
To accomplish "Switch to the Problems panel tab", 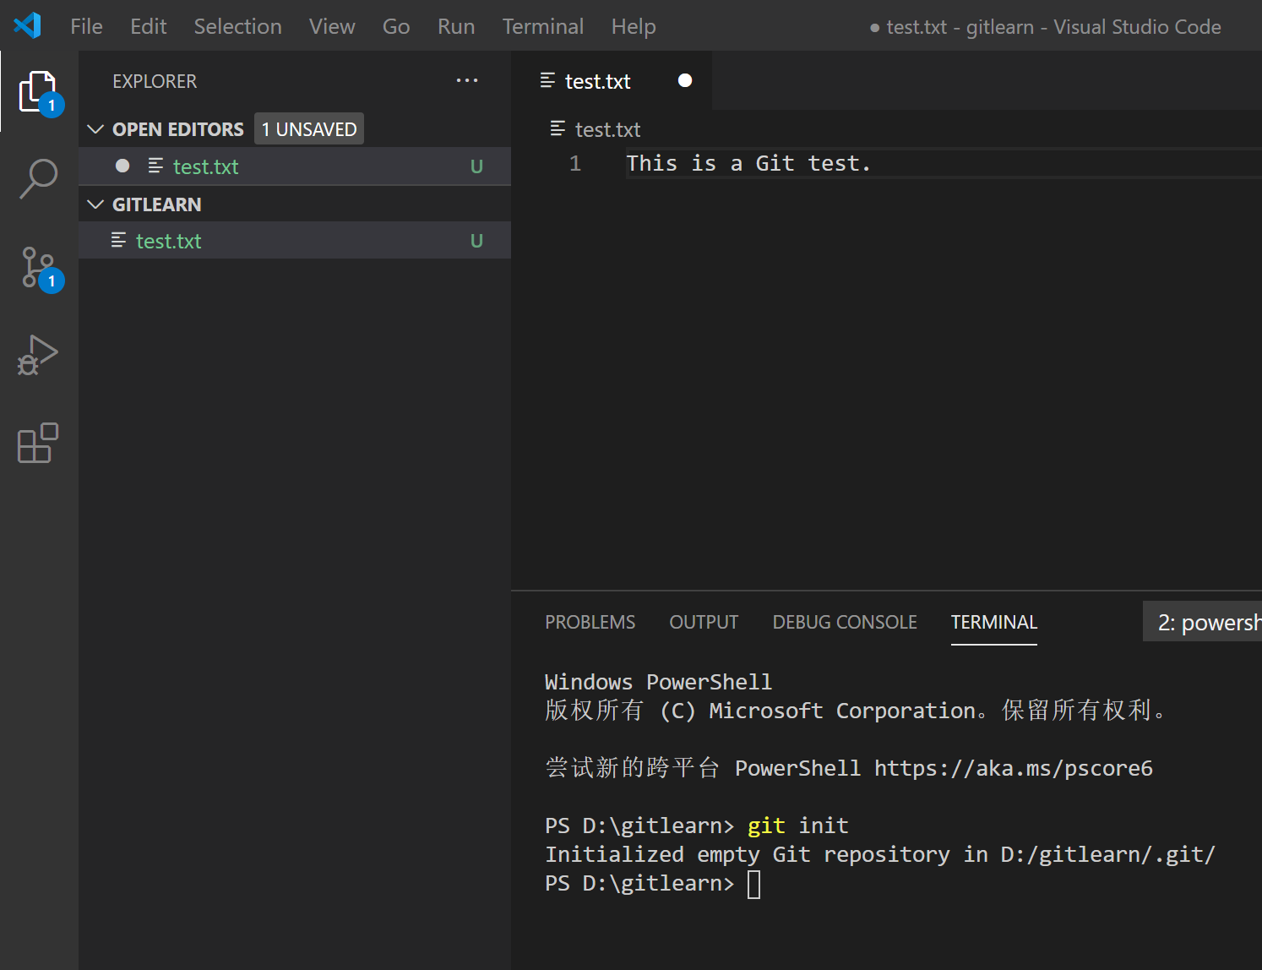I will 590,623.
